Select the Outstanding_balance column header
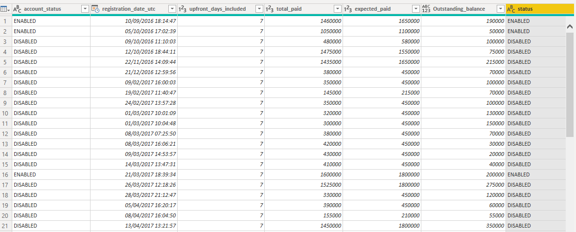 click(x=463, y=9)
